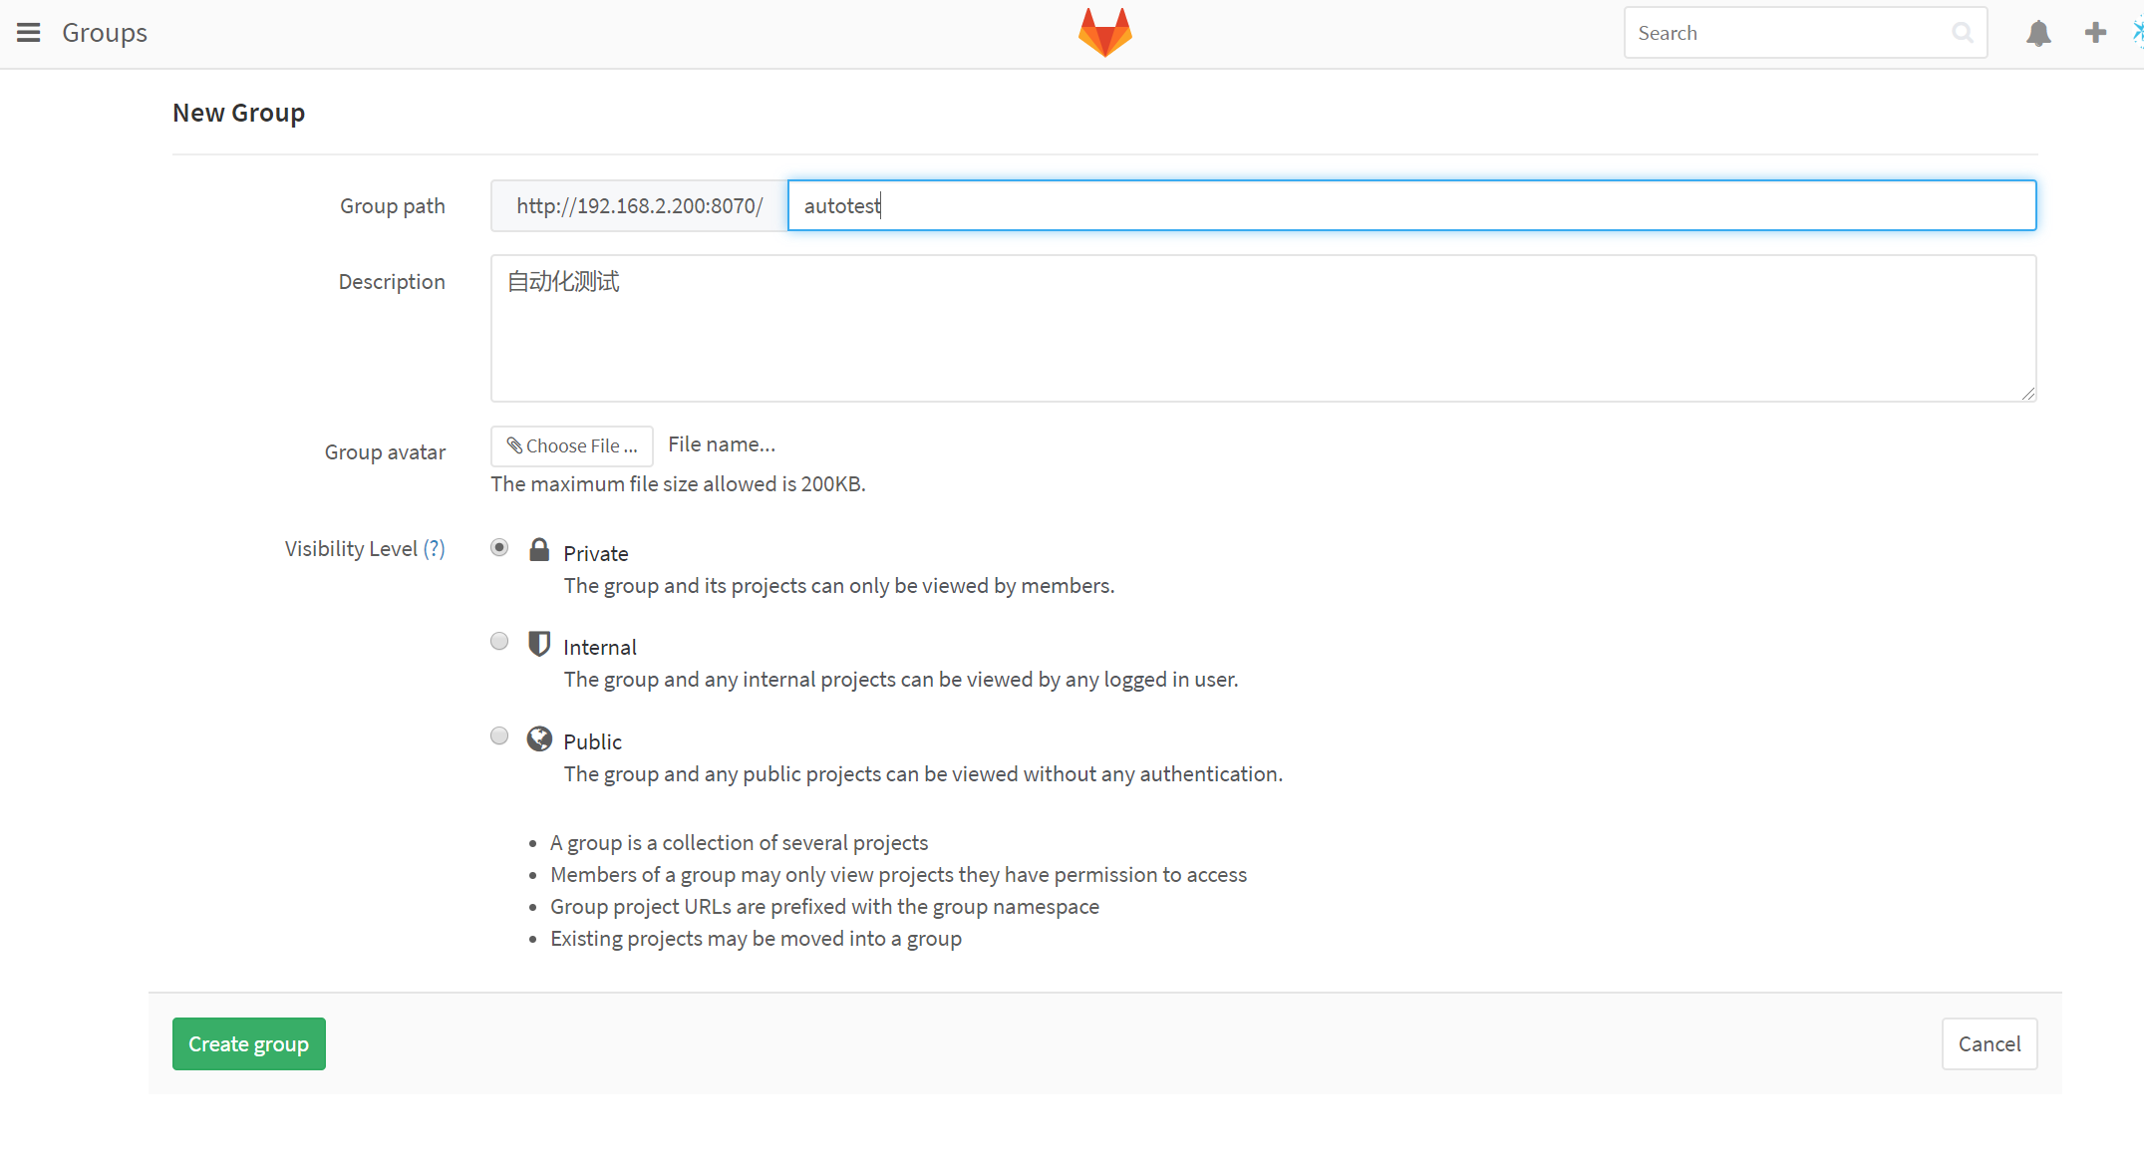The height and width of the screenshot is (1168, 2144).
Task: Select the Private visibility level
Action: click(499, 547)
